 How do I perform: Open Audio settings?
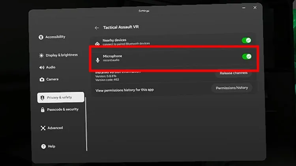click(x=47, y=67)
